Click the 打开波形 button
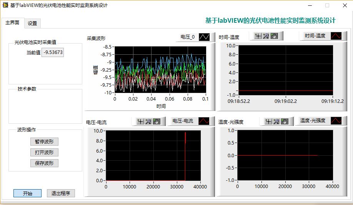Screen dimensions: 353x205 [x=44, y=153]
